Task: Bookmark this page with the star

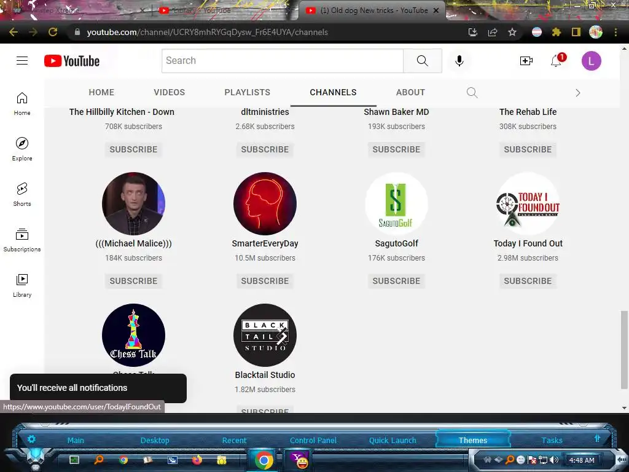Action: coord(512,32)
